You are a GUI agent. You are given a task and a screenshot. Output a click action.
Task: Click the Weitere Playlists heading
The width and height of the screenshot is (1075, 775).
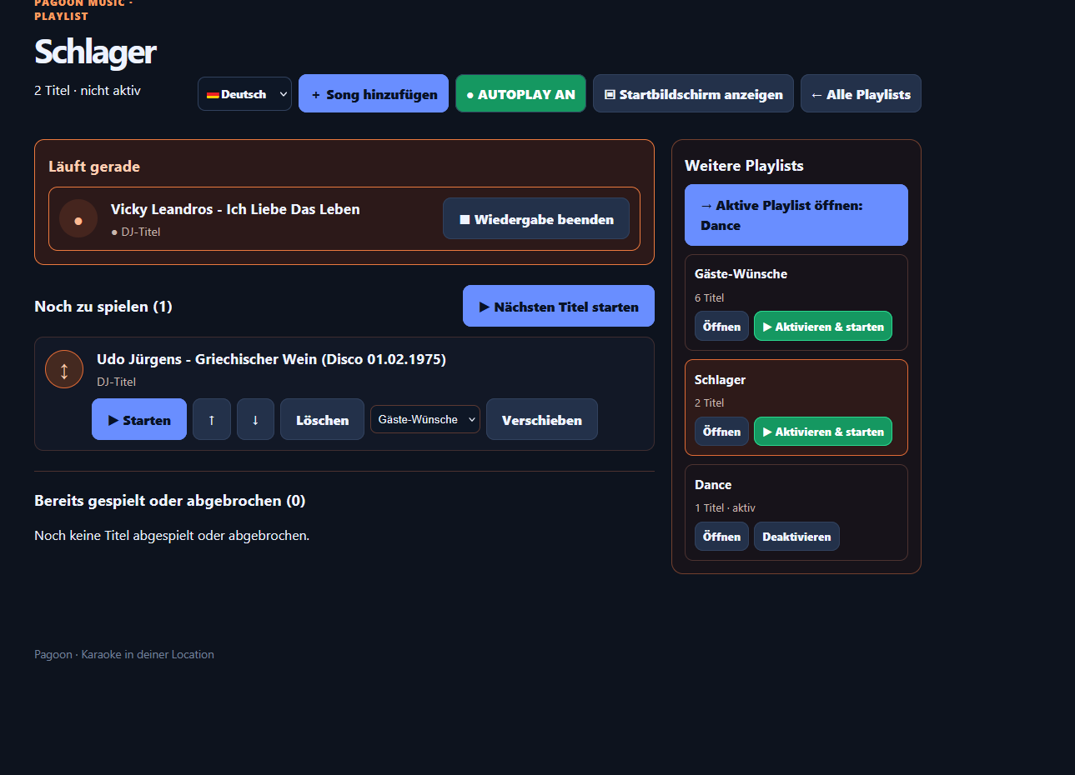point(744,166)
